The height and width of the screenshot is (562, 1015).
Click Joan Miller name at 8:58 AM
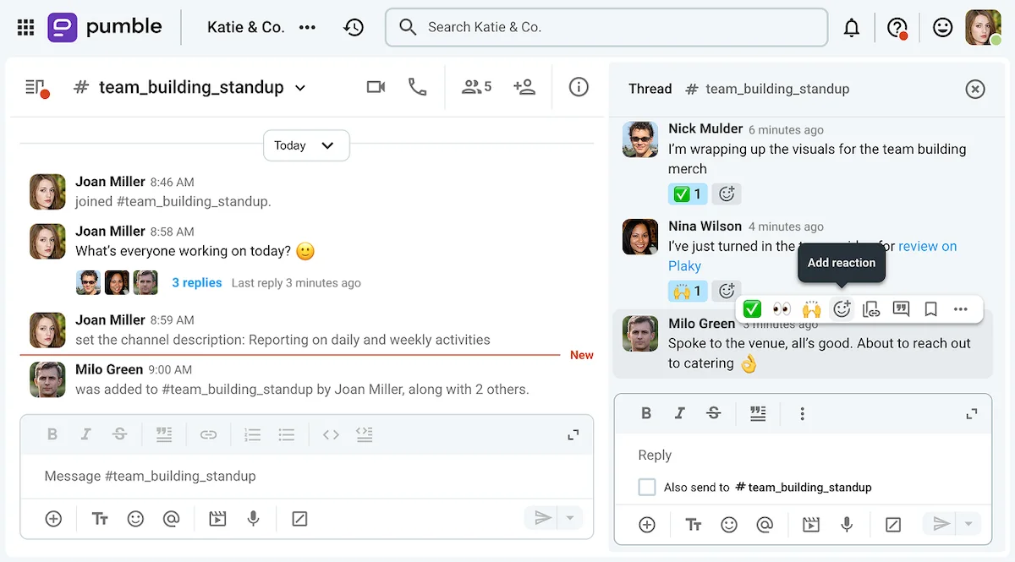(x=110, y=232)
